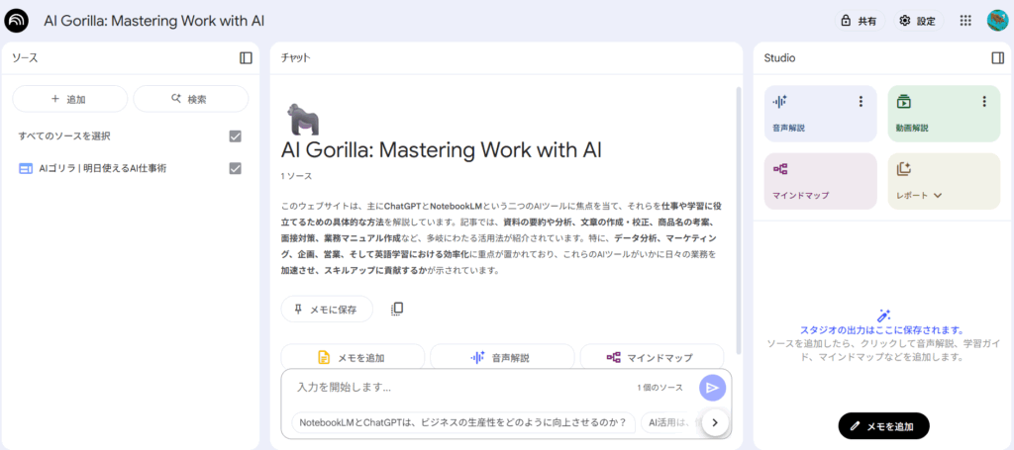Screen dimensions: 1014x450
Task: Select the NotebookLMとChatGPT suggested question
Action: 463,422
